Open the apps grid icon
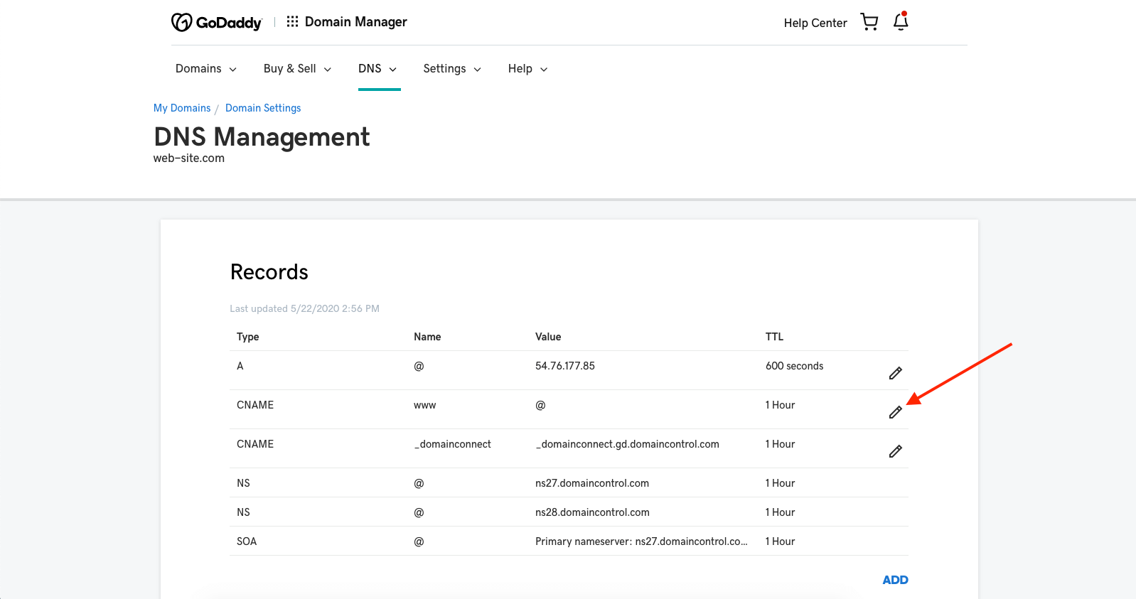1136x599 pixels. (x=292, y=22)
